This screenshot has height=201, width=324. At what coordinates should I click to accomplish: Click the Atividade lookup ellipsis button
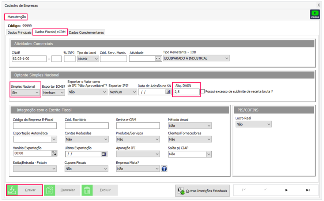coord(158,58)
